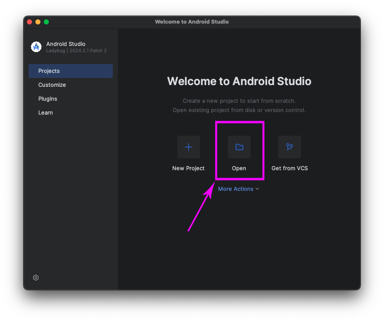This screenshot has width=384, height=321.
Task: Click the Ladybug 2024.2.1 Patch 2 version text
Action: coord(76,51)
